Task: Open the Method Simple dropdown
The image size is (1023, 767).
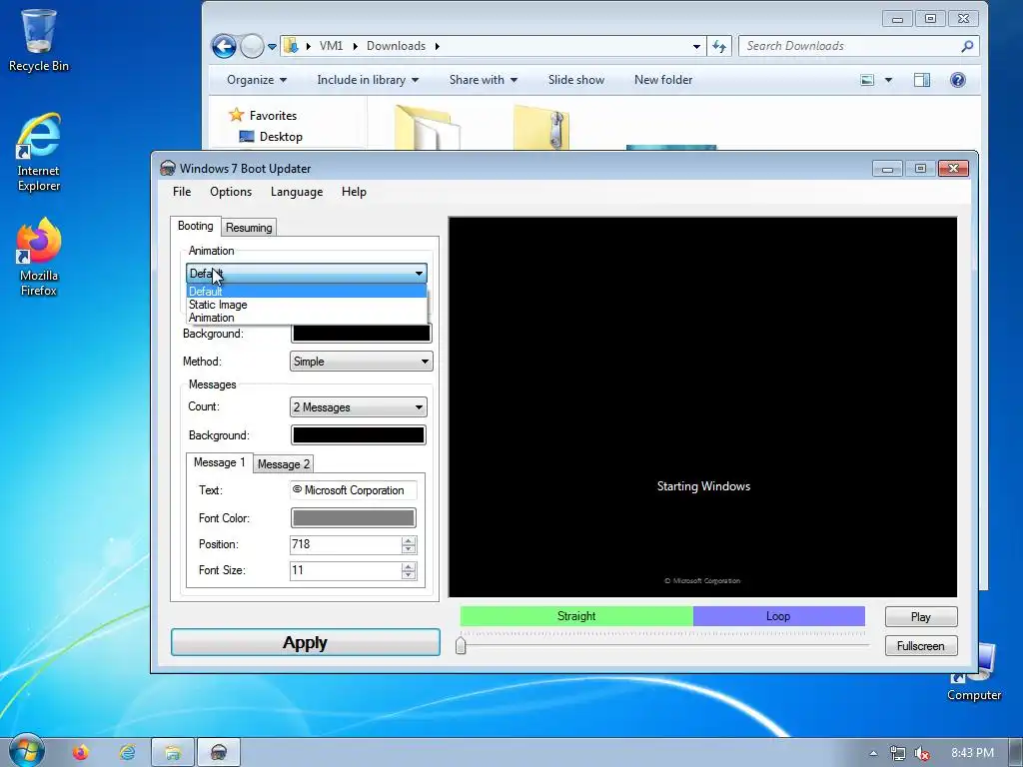Action: [x=361, y=362]
